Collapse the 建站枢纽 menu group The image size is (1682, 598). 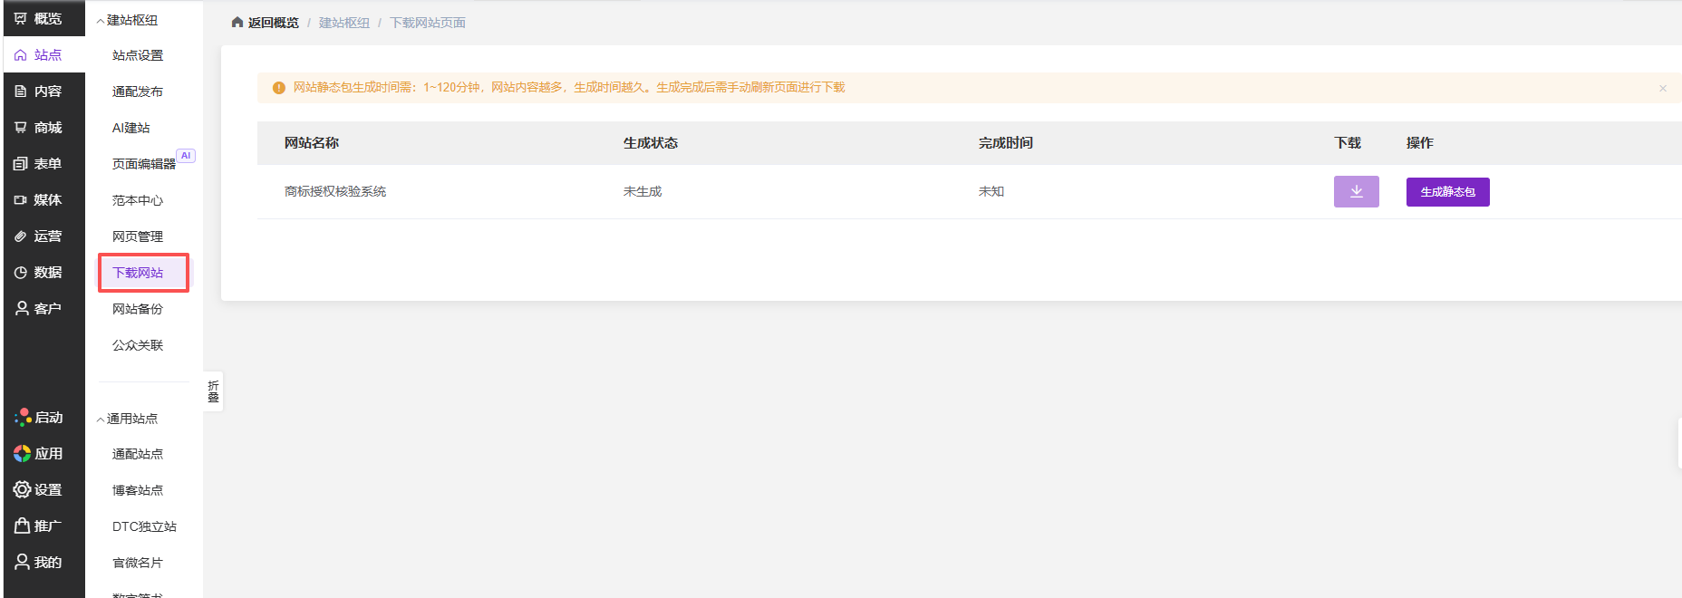click(128, 20)
